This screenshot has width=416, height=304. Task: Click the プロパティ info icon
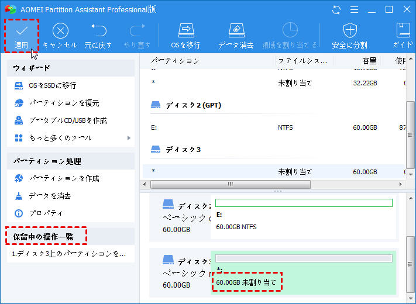click(x=19, y=213)
